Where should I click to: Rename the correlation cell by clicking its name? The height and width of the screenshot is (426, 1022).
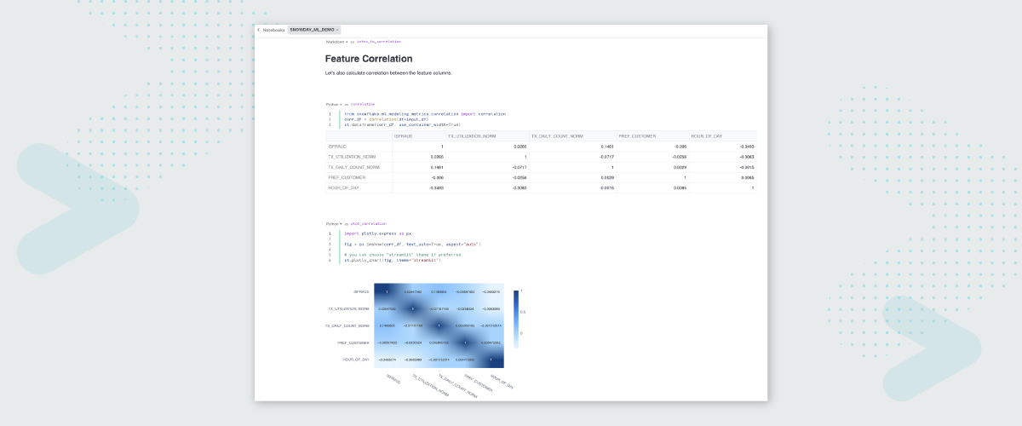363,104
